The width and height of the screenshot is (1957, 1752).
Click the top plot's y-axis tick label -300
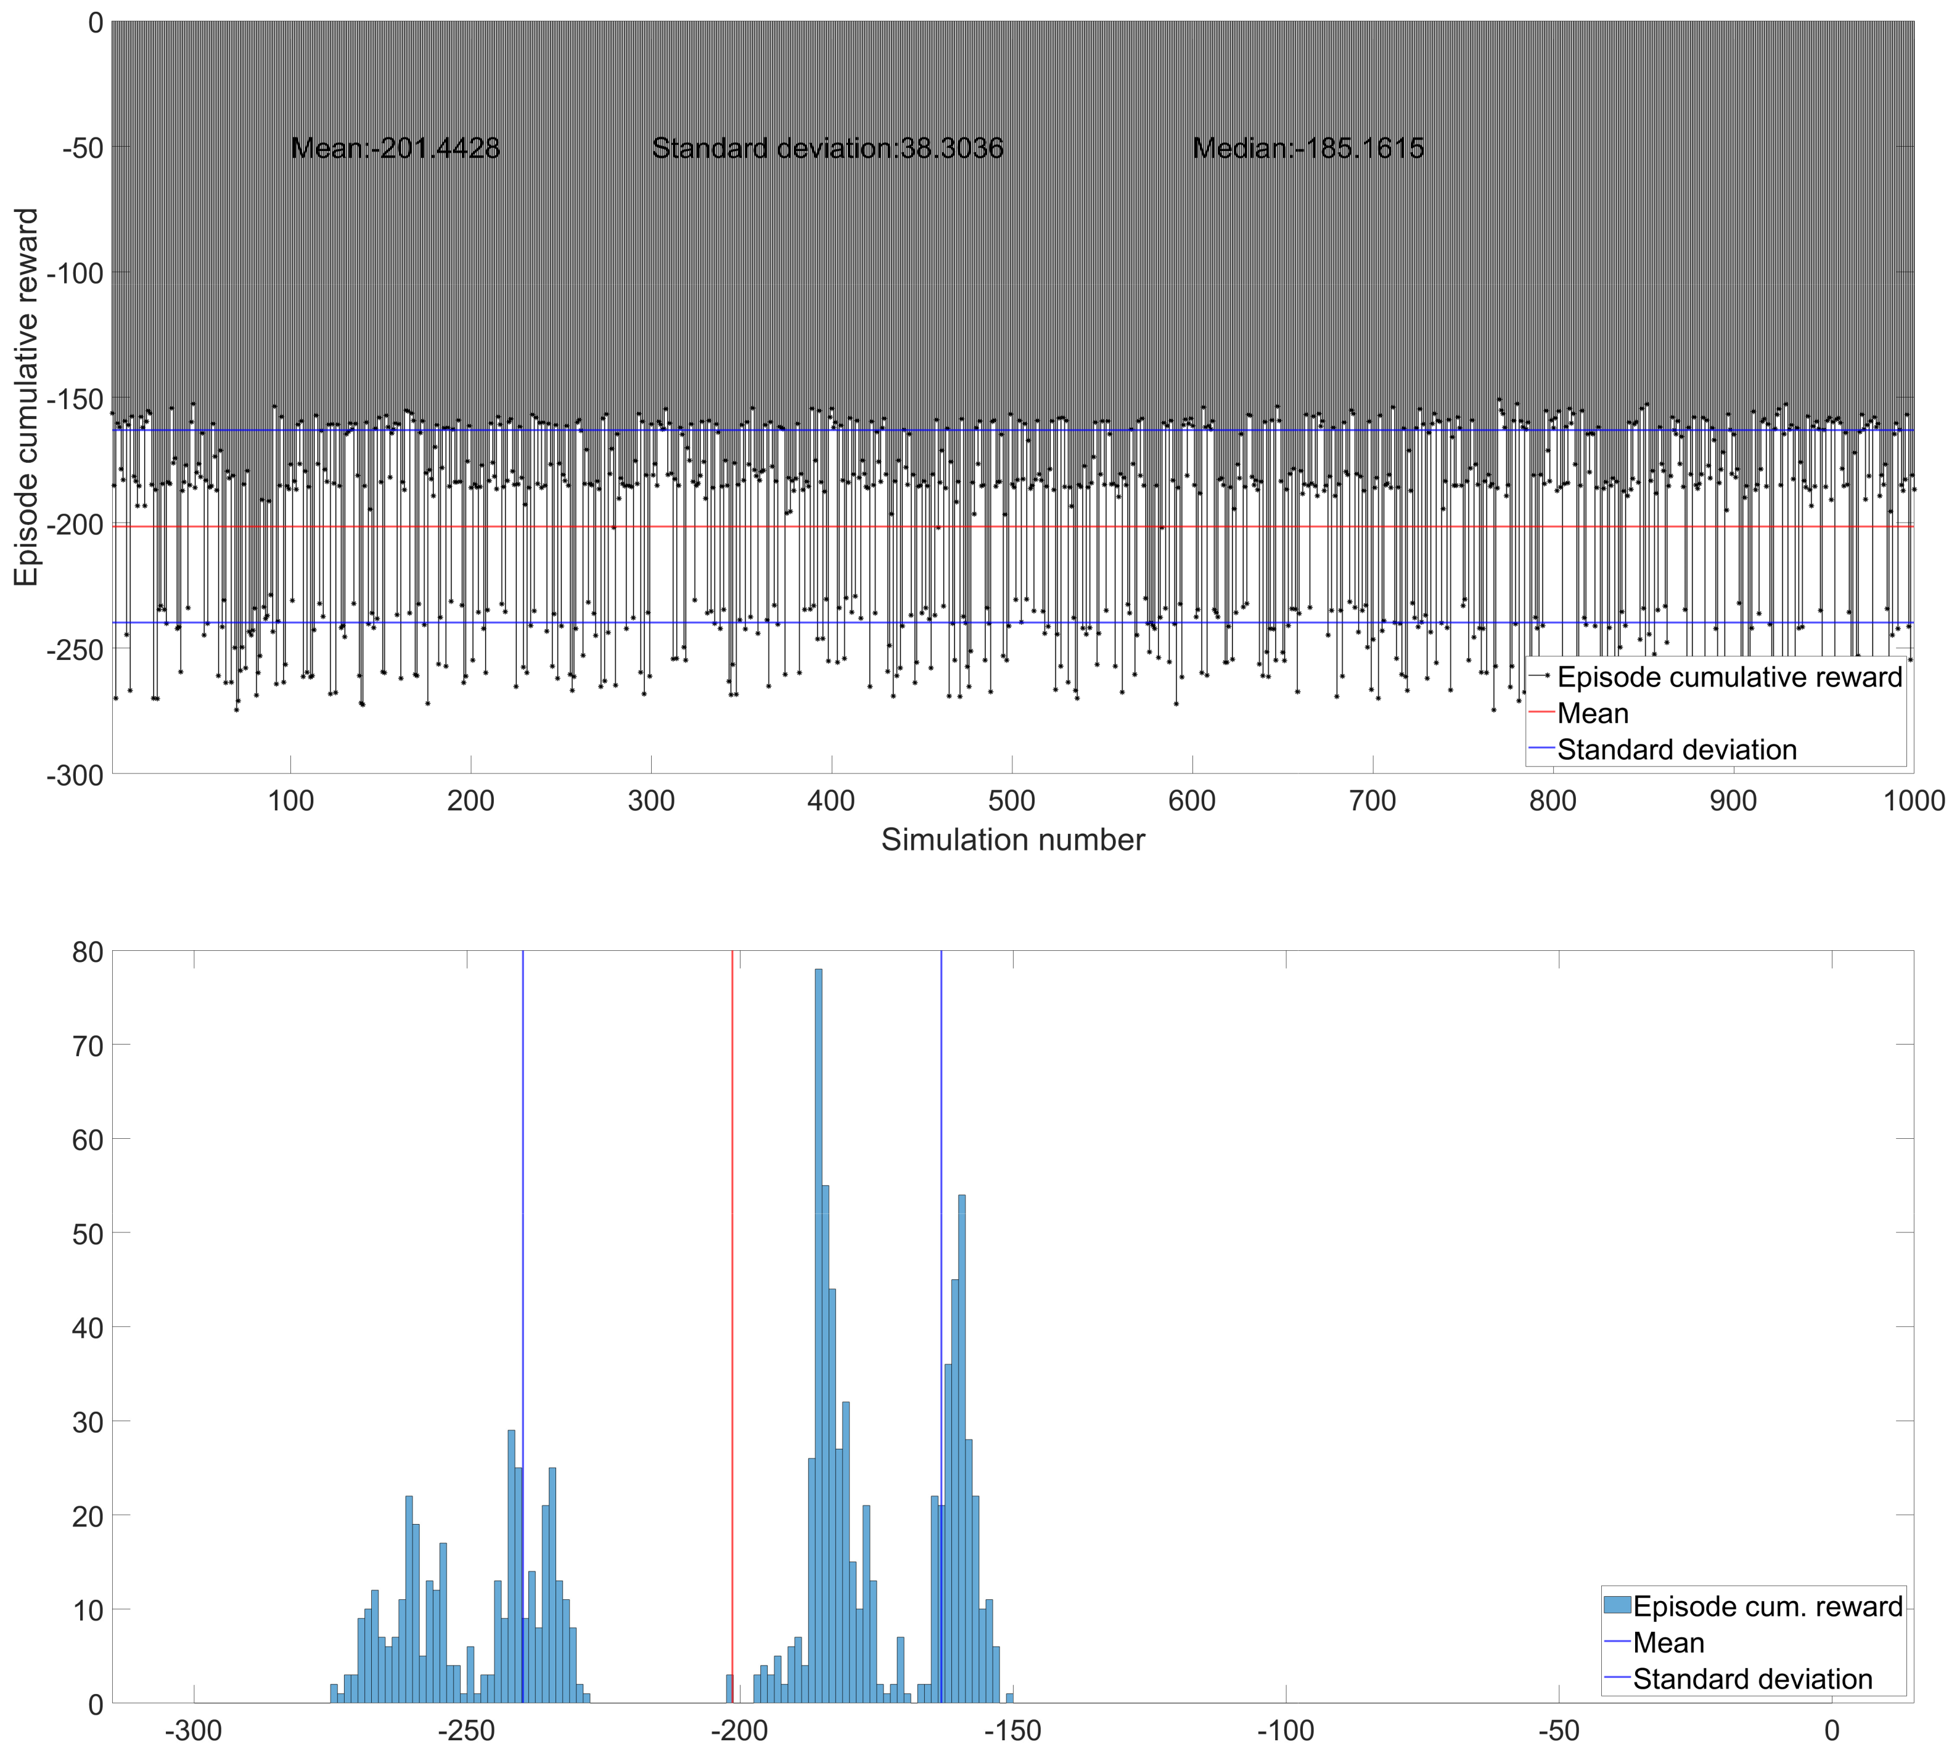(74, 775)
